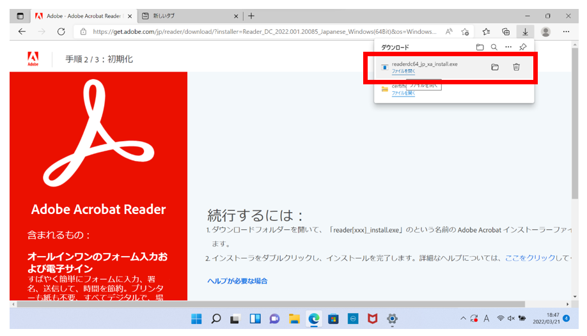
Task: Delete the readerdc64 installer download entry
Action: 516,67
